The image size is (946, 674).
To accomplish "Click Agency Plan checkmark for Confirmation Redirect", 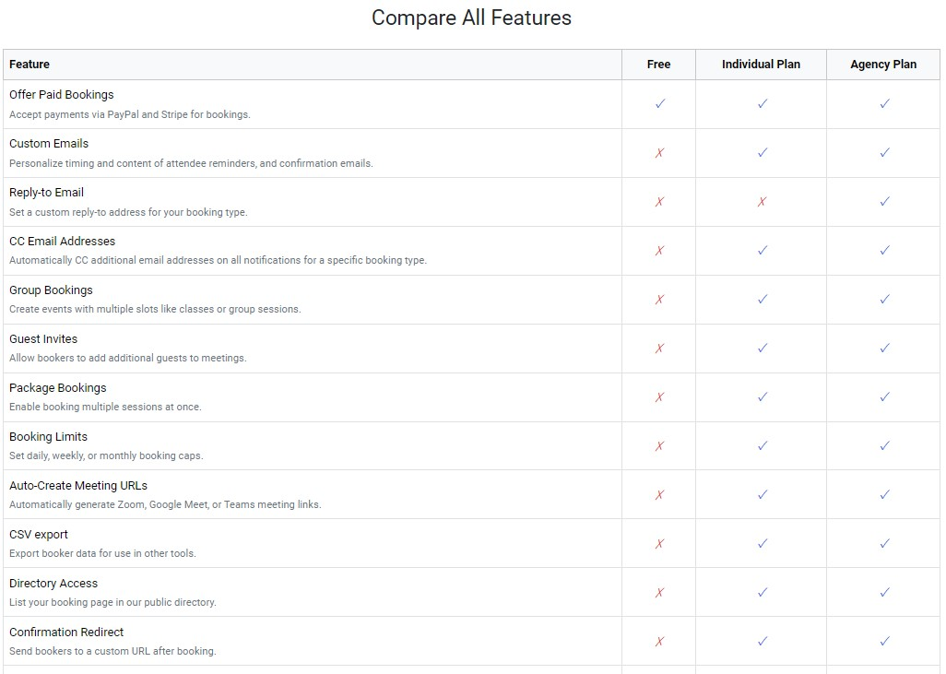I will (884, 642).
